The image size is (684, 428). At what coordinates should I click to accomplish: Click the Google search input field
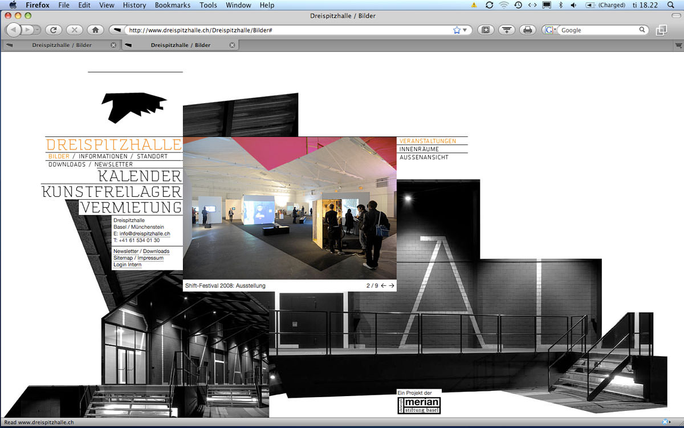tap(598, 30)
